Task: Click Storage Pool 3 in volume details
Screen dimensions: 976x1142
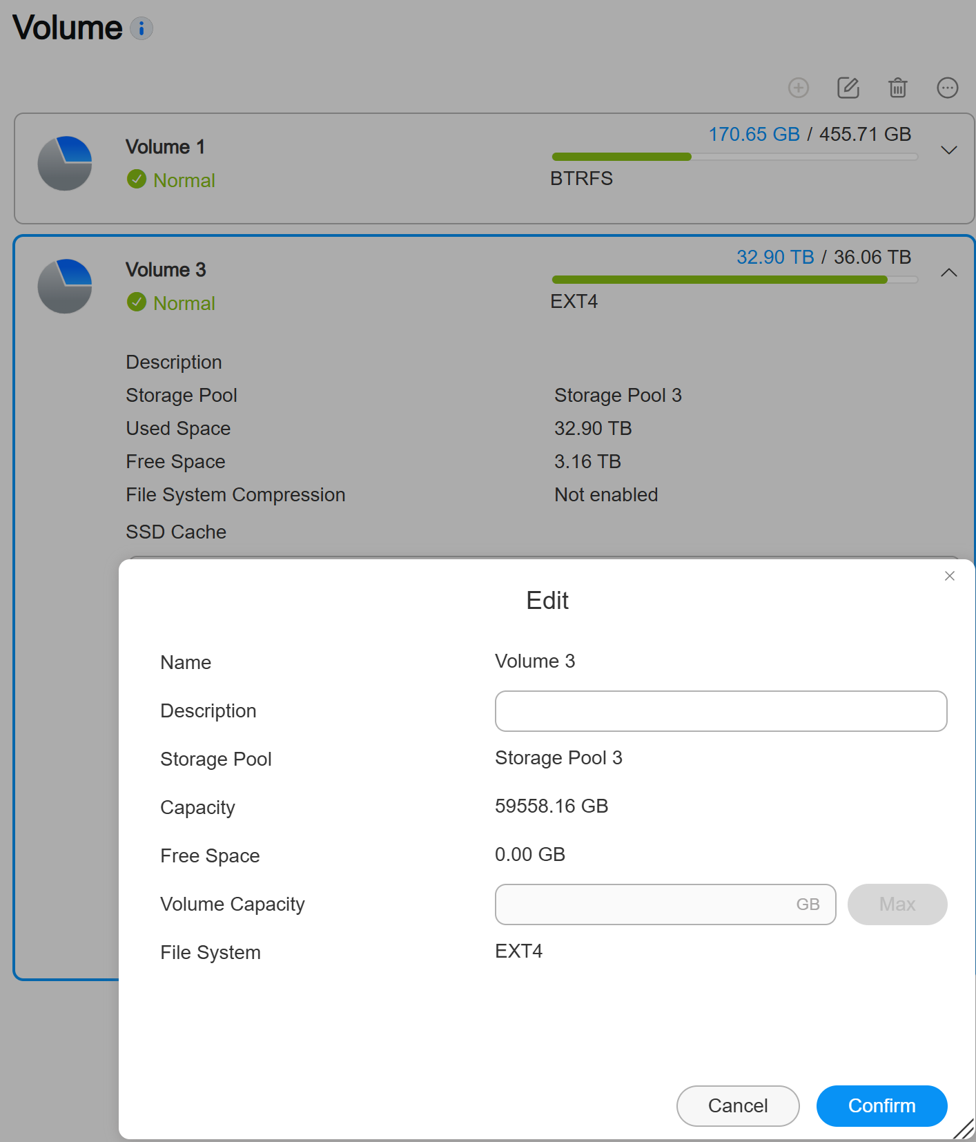Action: tap(618, 395)
